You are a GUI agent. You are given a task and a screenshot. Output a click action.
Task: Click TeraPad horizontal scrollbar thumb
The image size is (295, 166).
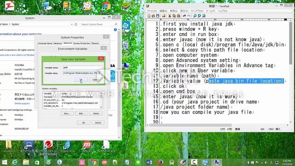[190, 125]
